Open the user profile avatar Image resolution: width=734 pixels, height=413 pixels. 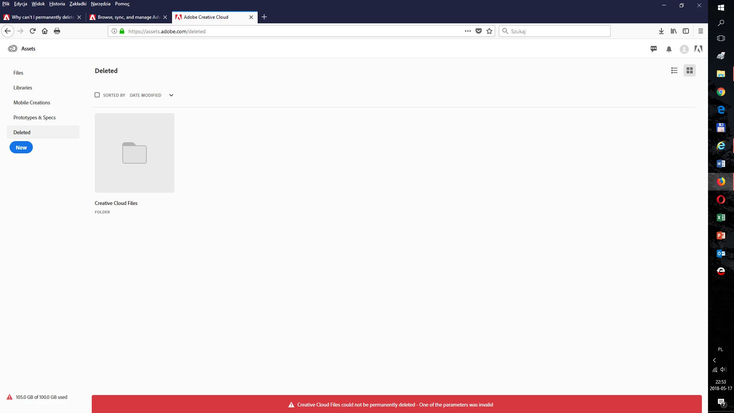click(x=684, y=49)
